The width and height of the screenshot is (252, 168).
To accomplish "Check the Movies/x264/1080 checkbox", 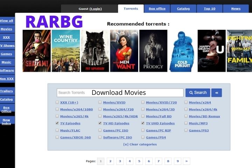I will point(57,109).
